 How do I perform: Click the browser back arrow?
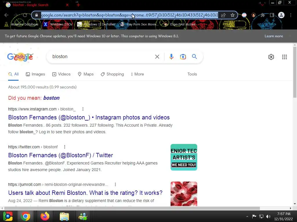[x=6, y=15]
